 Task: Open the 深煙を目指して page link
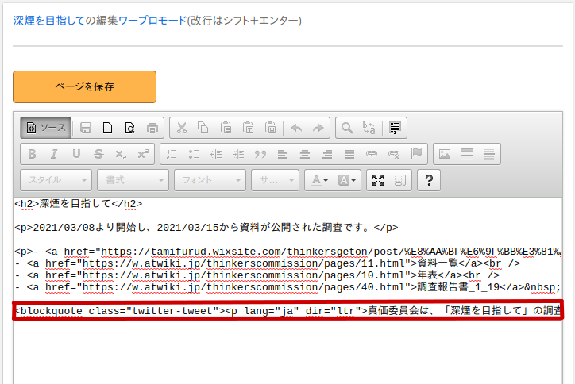tap(49, 21)
